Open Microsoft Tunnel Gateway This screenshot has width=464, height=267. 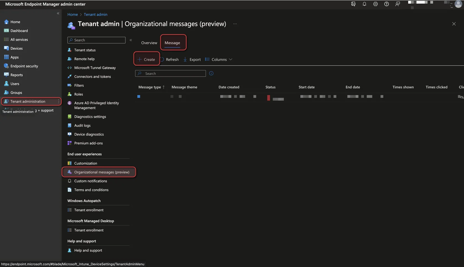[x=95, y=68]
